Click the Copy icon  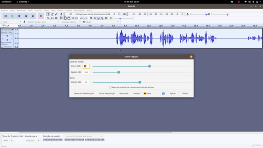(x=65, y=18)
